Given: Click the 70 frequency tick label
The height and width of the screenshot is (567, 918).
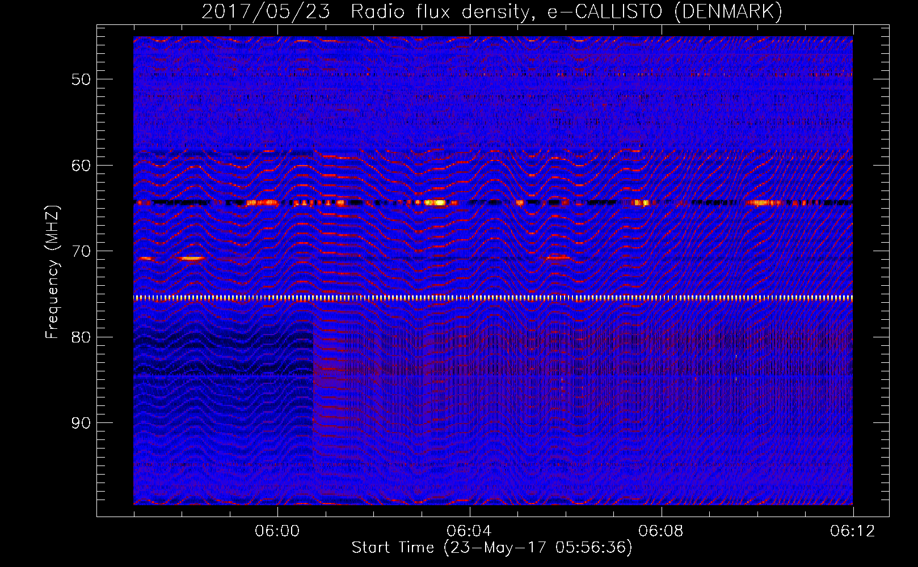Looking at the screenshot, I should click(81, 251).
